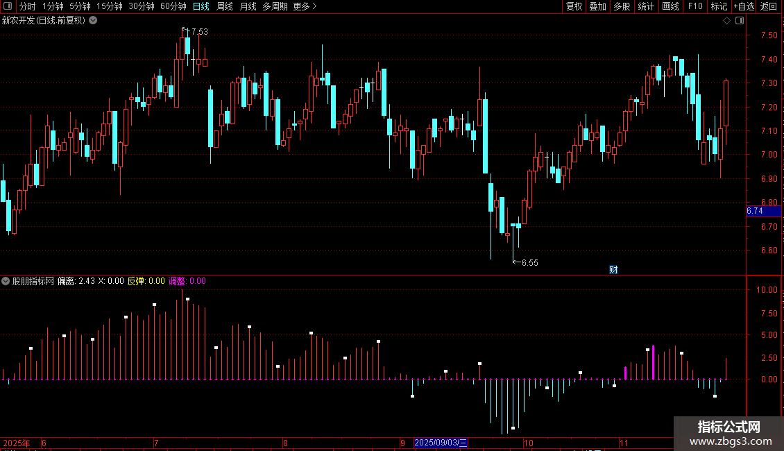Expand the 股朋指标网 indicator dropdown
Viewport: 784px width, 451px height.
(6, 281)
